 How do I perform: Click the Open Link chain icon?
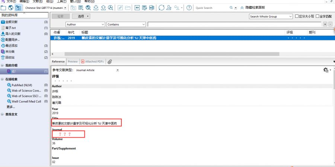(120, 8)
